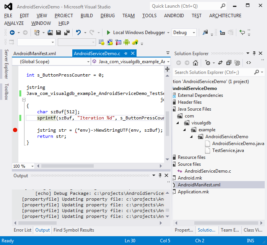Toggle auto-hide pin on Solution Explorer
The image size is (267, 245).
(x=254, y=54)
